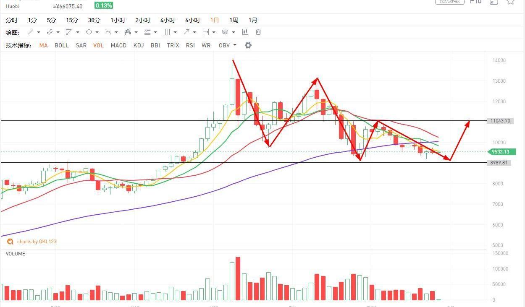Expand the OBV indicator dropdown arrow

[x=235, y=45]
